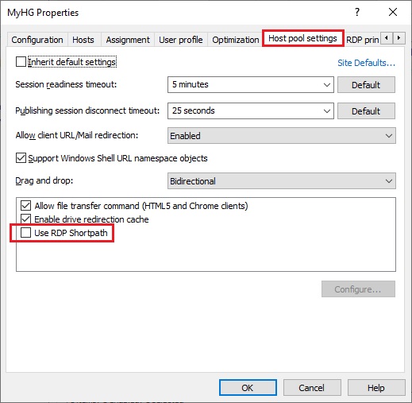Close the MyHG Properties dialog

pyautogui.click(x=393, y=12)
